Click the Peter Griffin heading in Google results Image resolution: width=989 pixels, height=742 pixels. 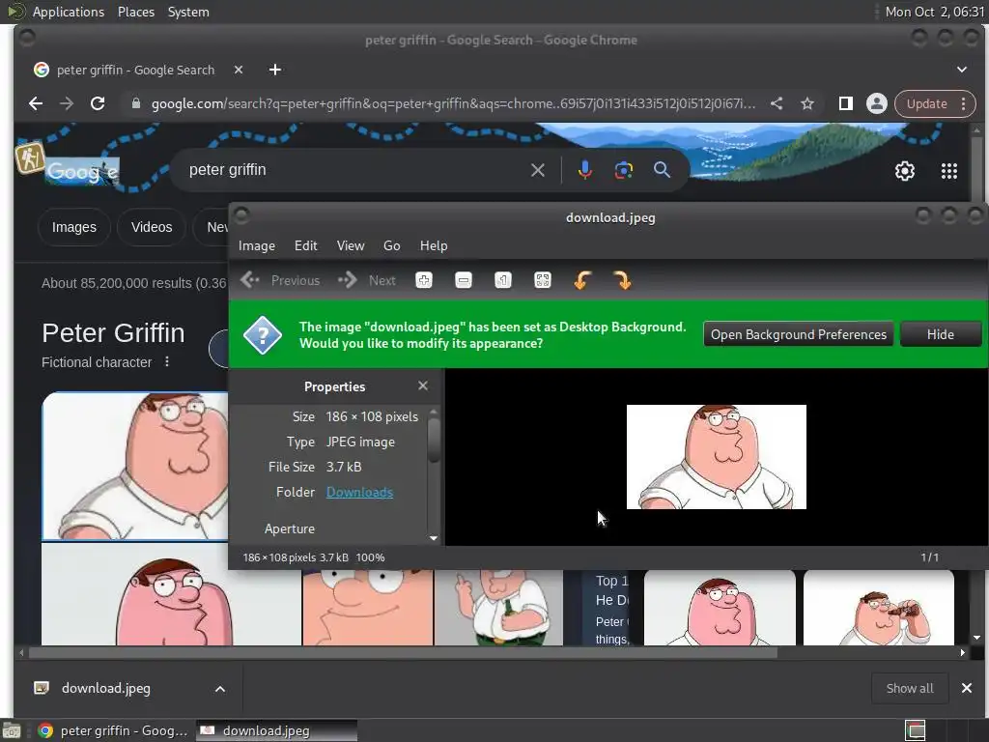pos(114,332)
